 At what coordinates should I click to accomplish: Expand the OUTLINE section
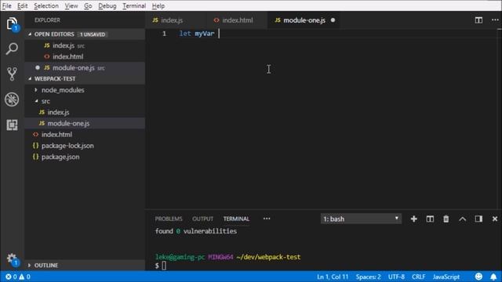[30, 266]
